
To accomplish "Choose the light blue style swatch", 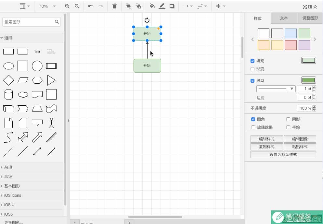I will tap(291, 33).
